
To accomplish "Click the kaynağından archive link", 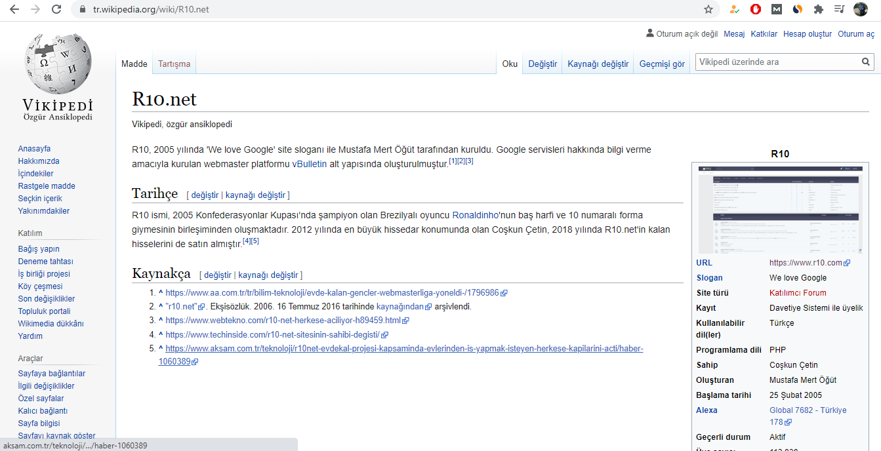I will click(404, 307).
